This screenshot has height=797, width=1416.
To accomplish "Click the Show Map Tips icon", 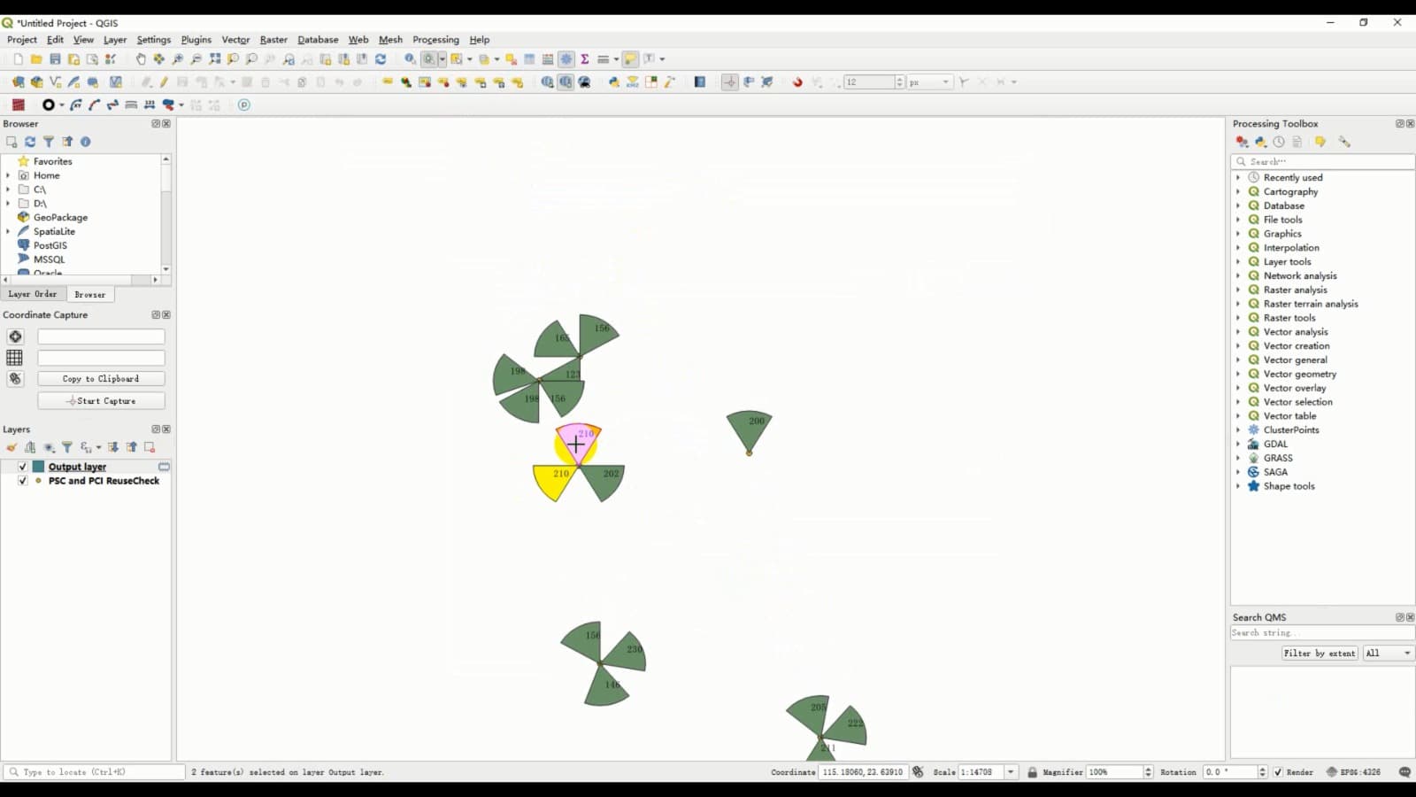I will [x=630, y=59].
